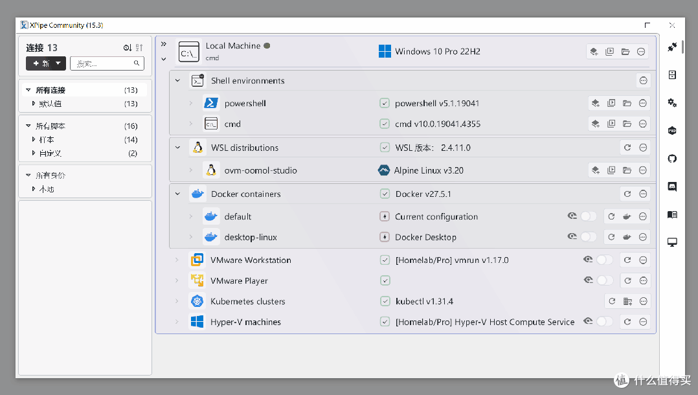
Task: Open settings gears in sidebar
Action: 672,103
